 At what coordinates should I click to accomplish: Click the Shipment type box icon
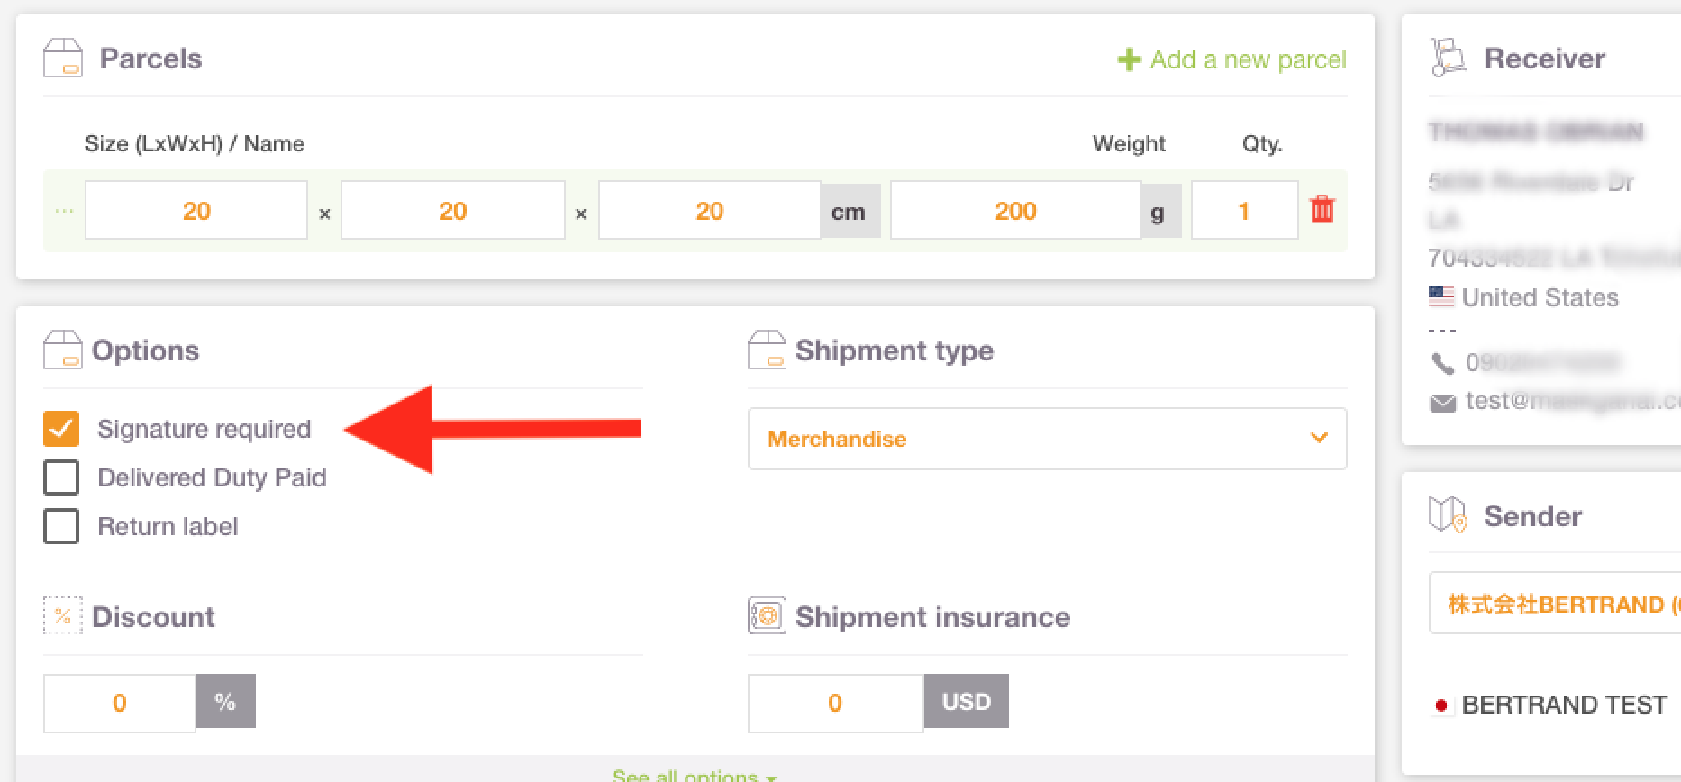click(x=766, y=350)
